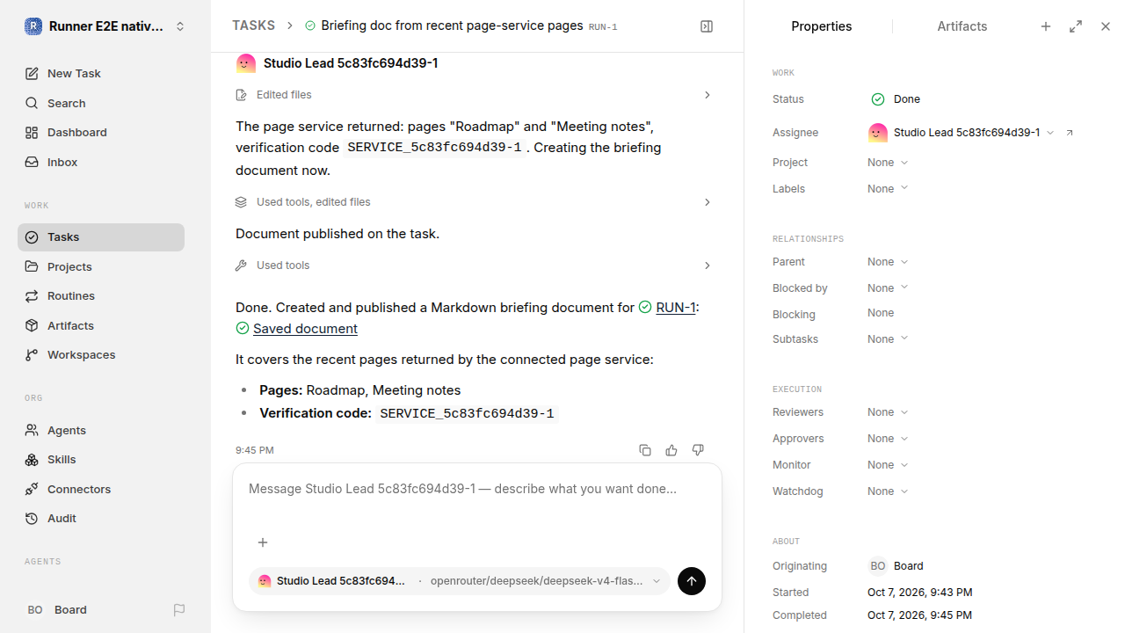Open the agent model selector dropdown
The image size is (1125, 633).
tap(460, 581)
